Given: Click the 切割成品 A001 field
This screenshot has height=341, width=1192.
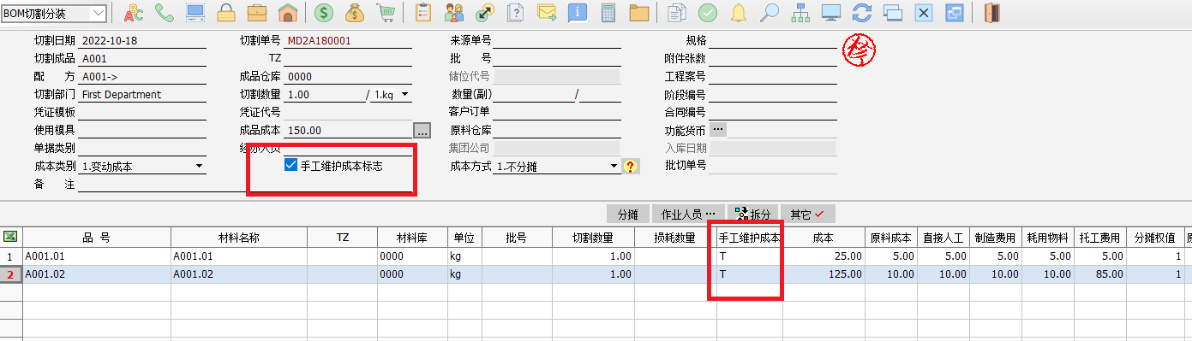Looking at the screenshot, I should [x=142, y=59].
